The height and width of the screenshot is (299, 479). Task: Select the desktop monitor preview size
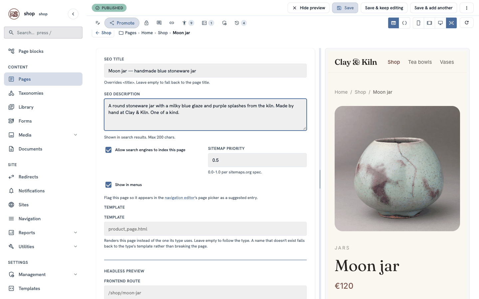[x=440, y=23]
